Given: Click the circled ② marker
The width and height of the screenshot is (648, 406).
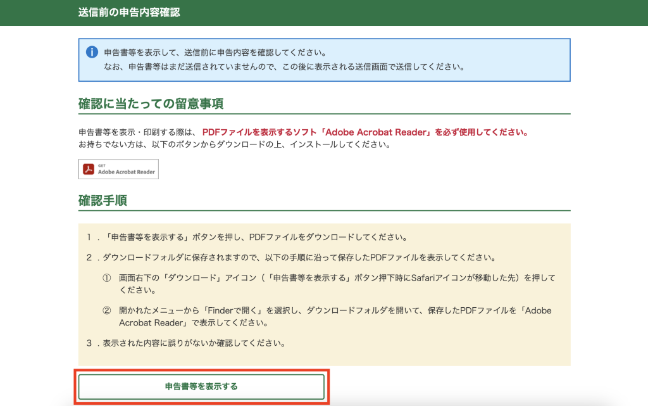Looking at the screenshot, I should 107,311.
